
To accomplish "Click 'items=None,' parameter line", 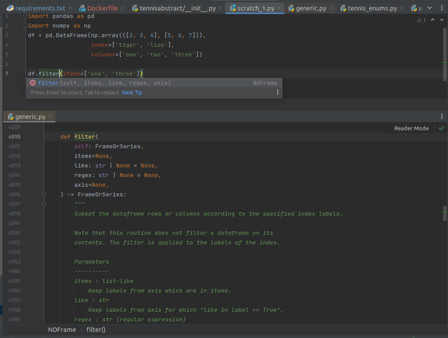I will tap(93, 156).
